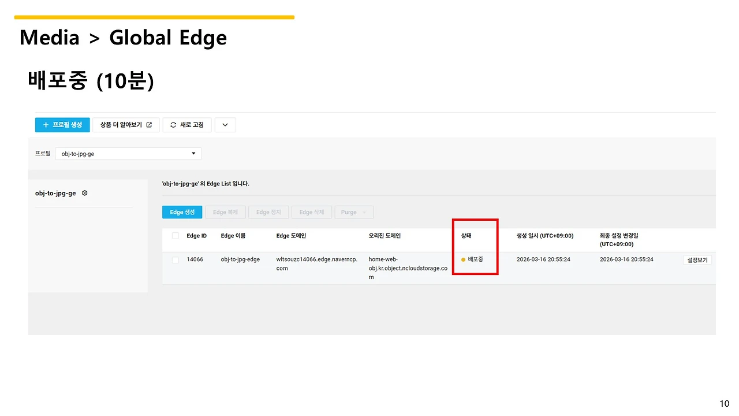Click the 'obj-to-jpg-ge' 의 Edge List 입니다. heading
739x416 pixels.
coord(206,184)
